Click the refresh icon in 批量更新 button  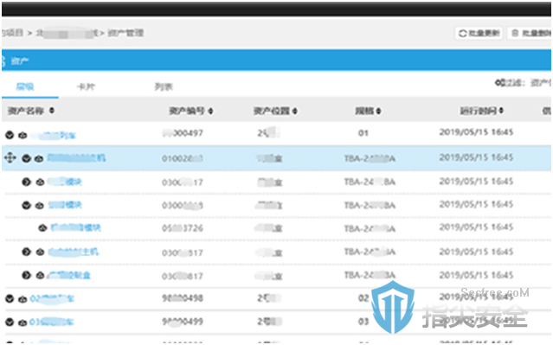[x=462, y=33]
